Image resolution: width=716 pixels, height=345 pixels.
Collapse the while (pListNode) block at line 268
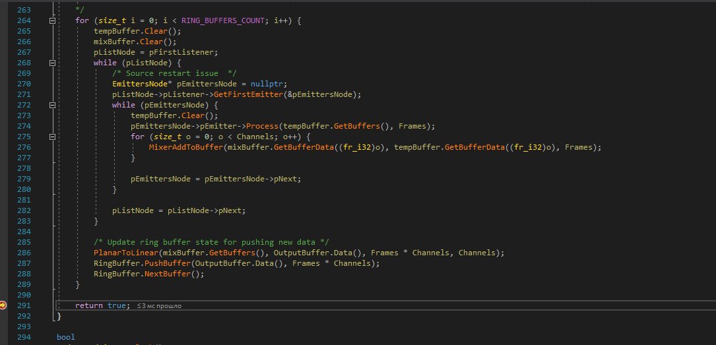click(x=53, y=63)
